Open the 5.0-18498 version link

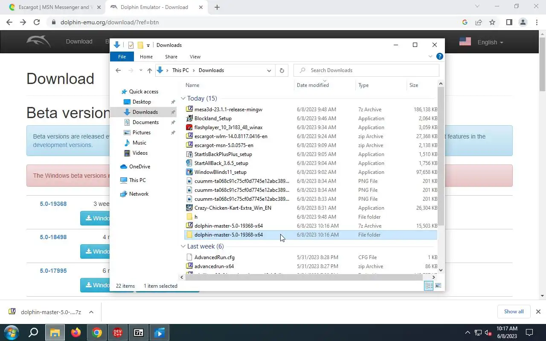coord(53,237)
